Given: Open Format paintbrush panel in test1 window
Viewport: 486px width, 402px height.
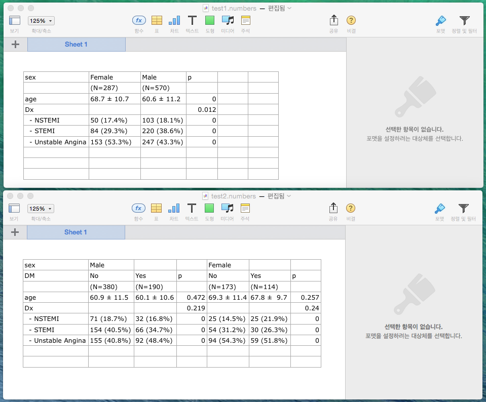Looking at the screenshot, I should 440,21.
